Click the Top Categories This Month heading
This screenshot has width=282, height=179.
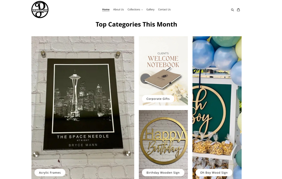(x=136, y=25)
